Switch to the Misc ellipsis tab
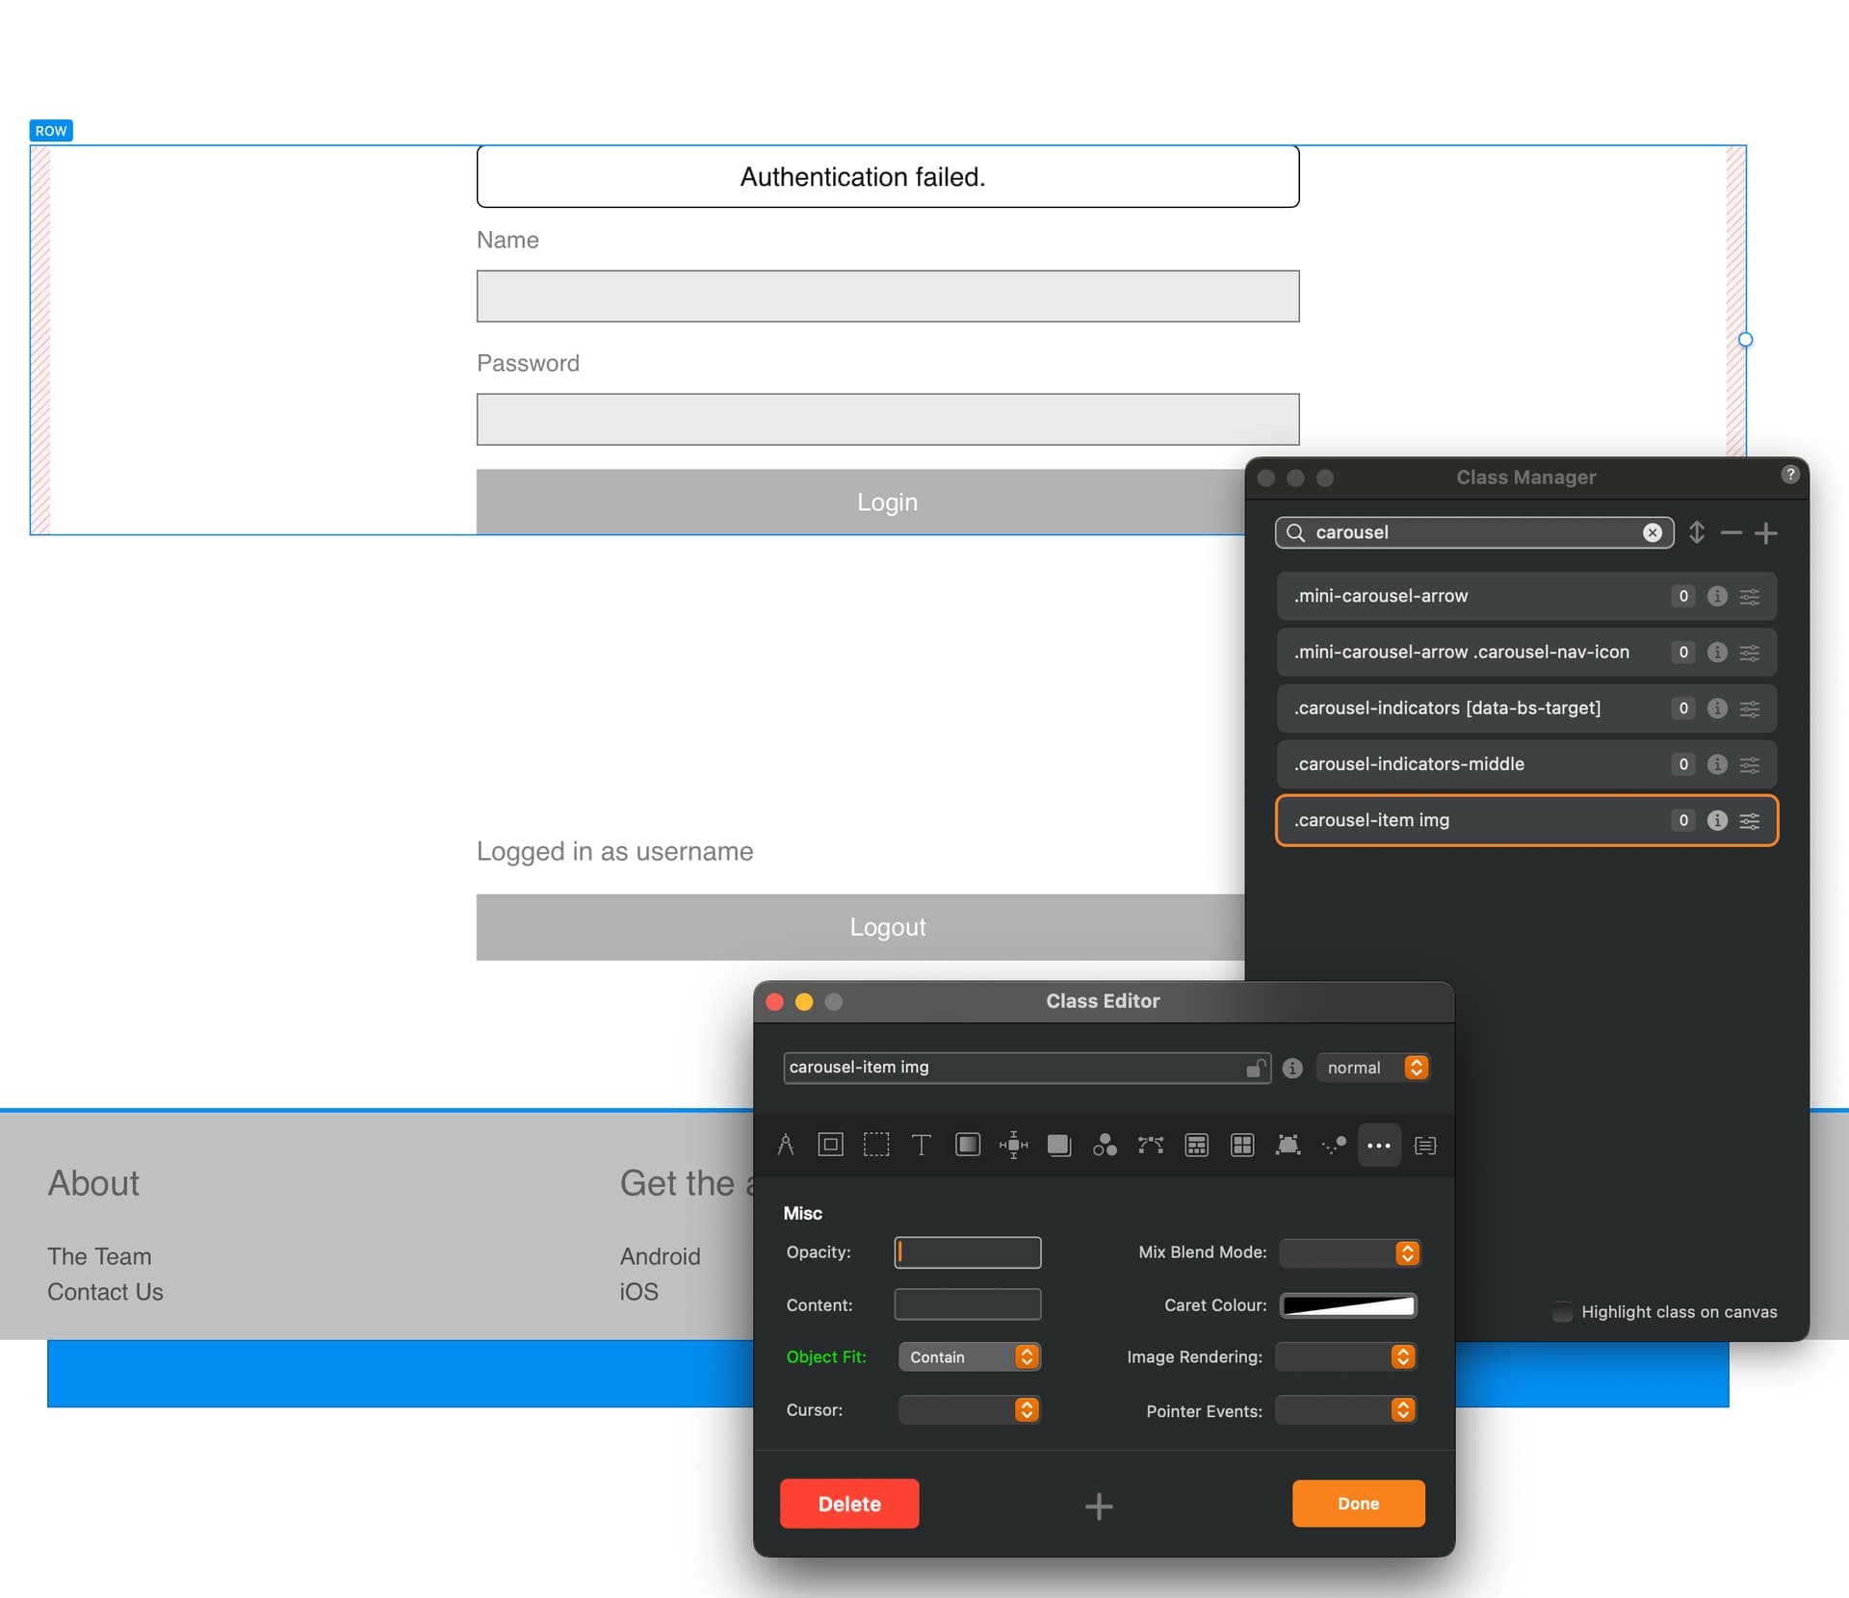The height and width of the screenshot is (1598, 1849). (1378, 1145)
